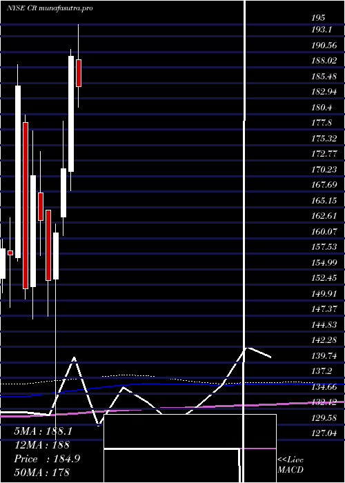Viewport: 345px width, 483px height.
Task: Click the 180.4 price level label
Action: [322, 108]
